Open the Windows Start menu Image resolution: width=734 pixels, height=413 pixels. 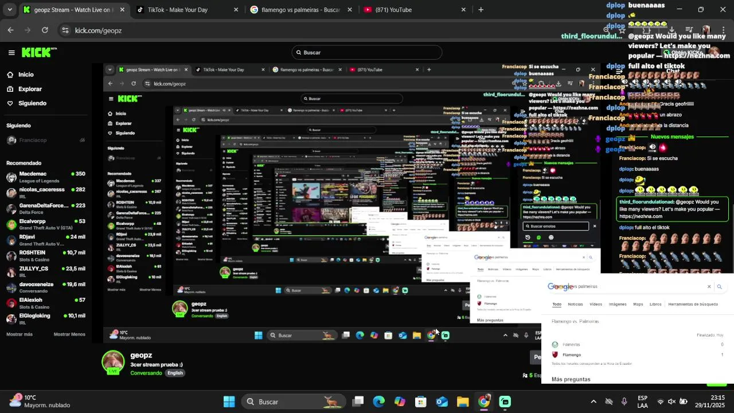click(x=229, y=402)
